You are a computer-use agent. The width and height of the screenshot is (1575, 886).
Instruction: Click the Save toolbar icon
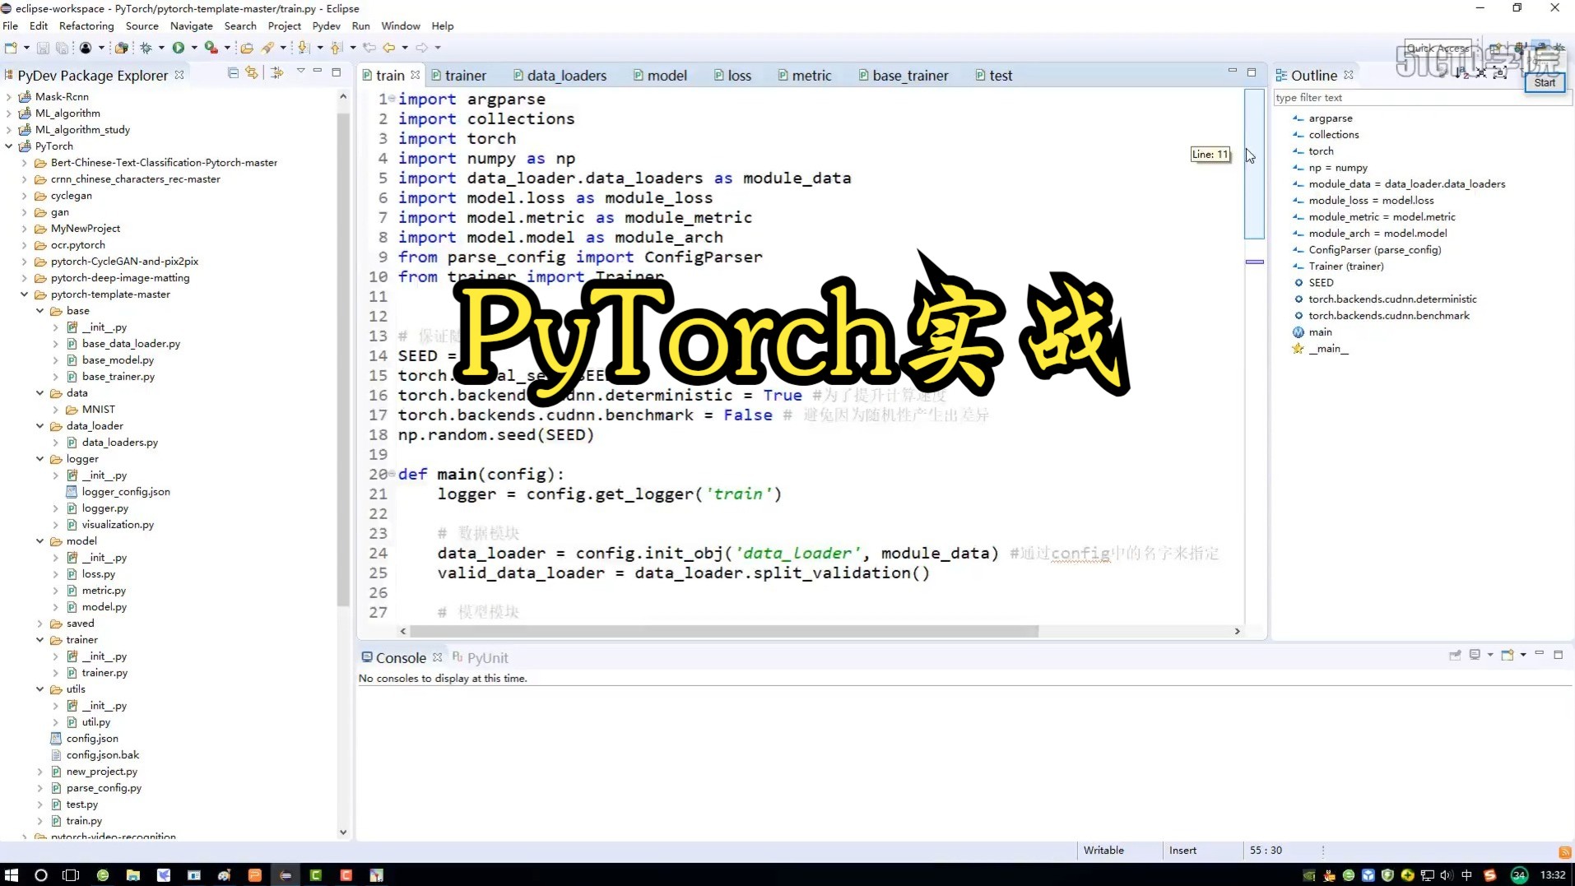pos(43,48)
